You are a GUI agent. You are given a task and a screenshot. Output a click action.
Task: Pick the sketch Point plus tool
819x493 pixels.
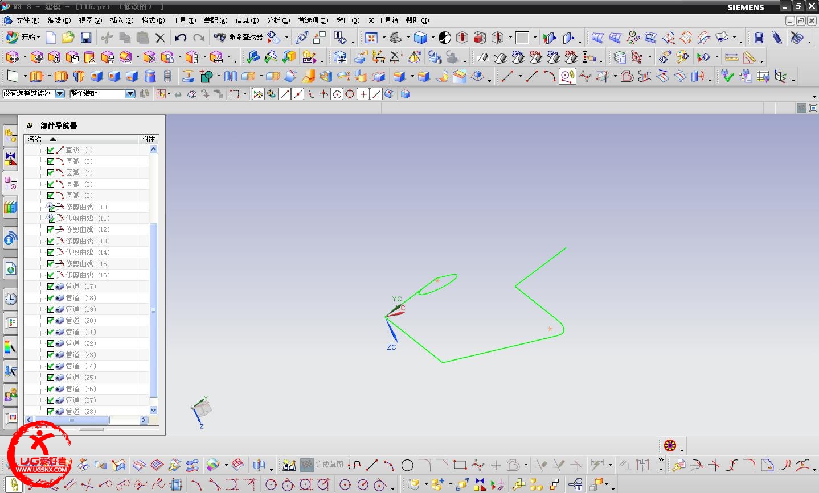(x=496, y=465)
